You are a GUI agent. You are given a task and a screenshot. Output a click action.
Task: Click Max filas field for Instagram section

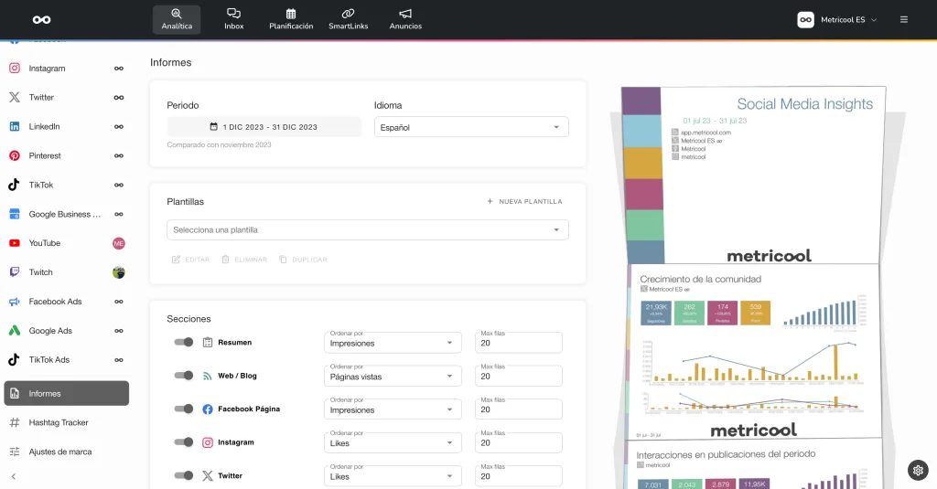click(519, 443)
